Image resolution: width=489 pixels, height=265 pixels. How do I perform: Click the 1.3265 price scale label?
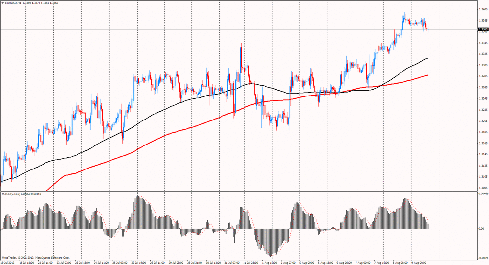click(x=483, y=88)
